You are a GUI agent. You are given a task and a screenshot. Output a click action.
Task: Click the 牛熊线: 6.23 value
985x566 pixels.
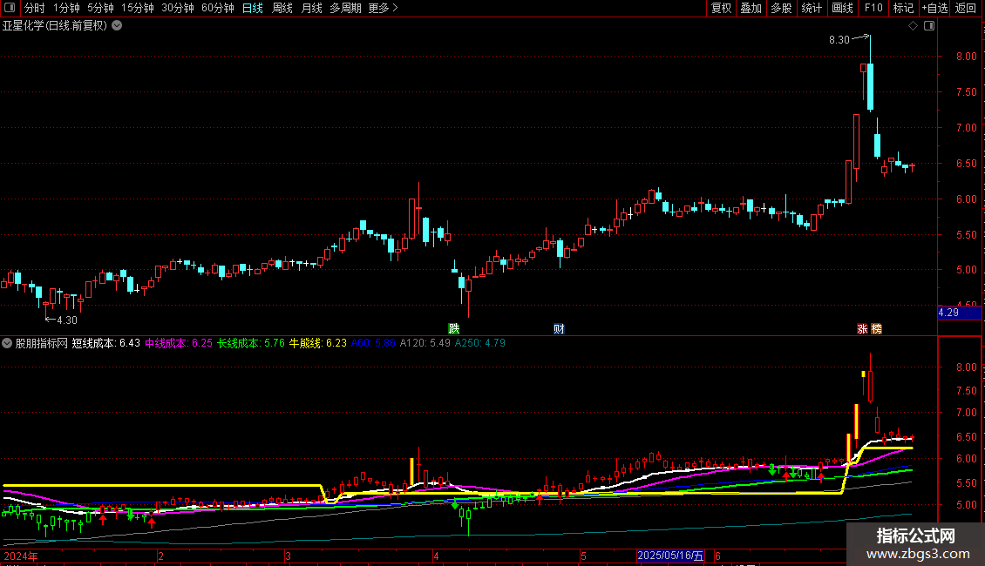[x=318, y=343]
